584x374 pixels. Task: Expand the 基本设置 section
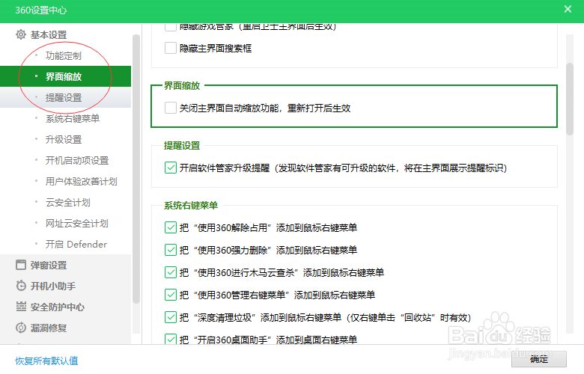click(49, 35)
